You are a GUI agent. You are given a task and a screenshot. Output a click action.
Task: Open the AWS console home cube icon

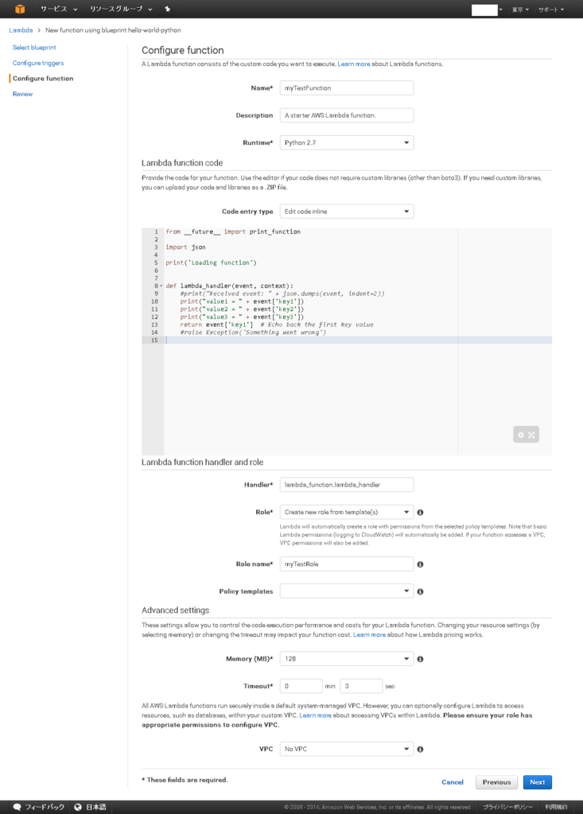(x=20, y=9)
